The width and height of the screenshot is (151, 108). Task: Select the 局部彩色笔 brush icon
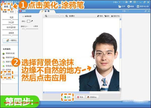4,53
